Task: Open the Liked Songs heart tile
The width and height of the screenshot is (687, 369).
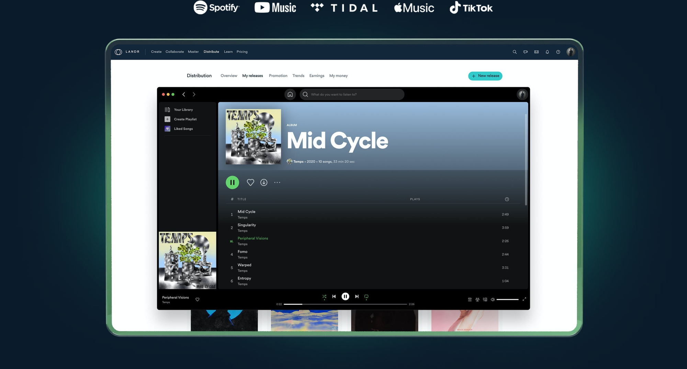Action: (x=167, y=129)
